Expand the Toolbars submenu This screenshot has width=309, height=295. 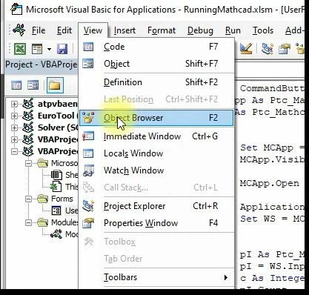click(156, 277)
